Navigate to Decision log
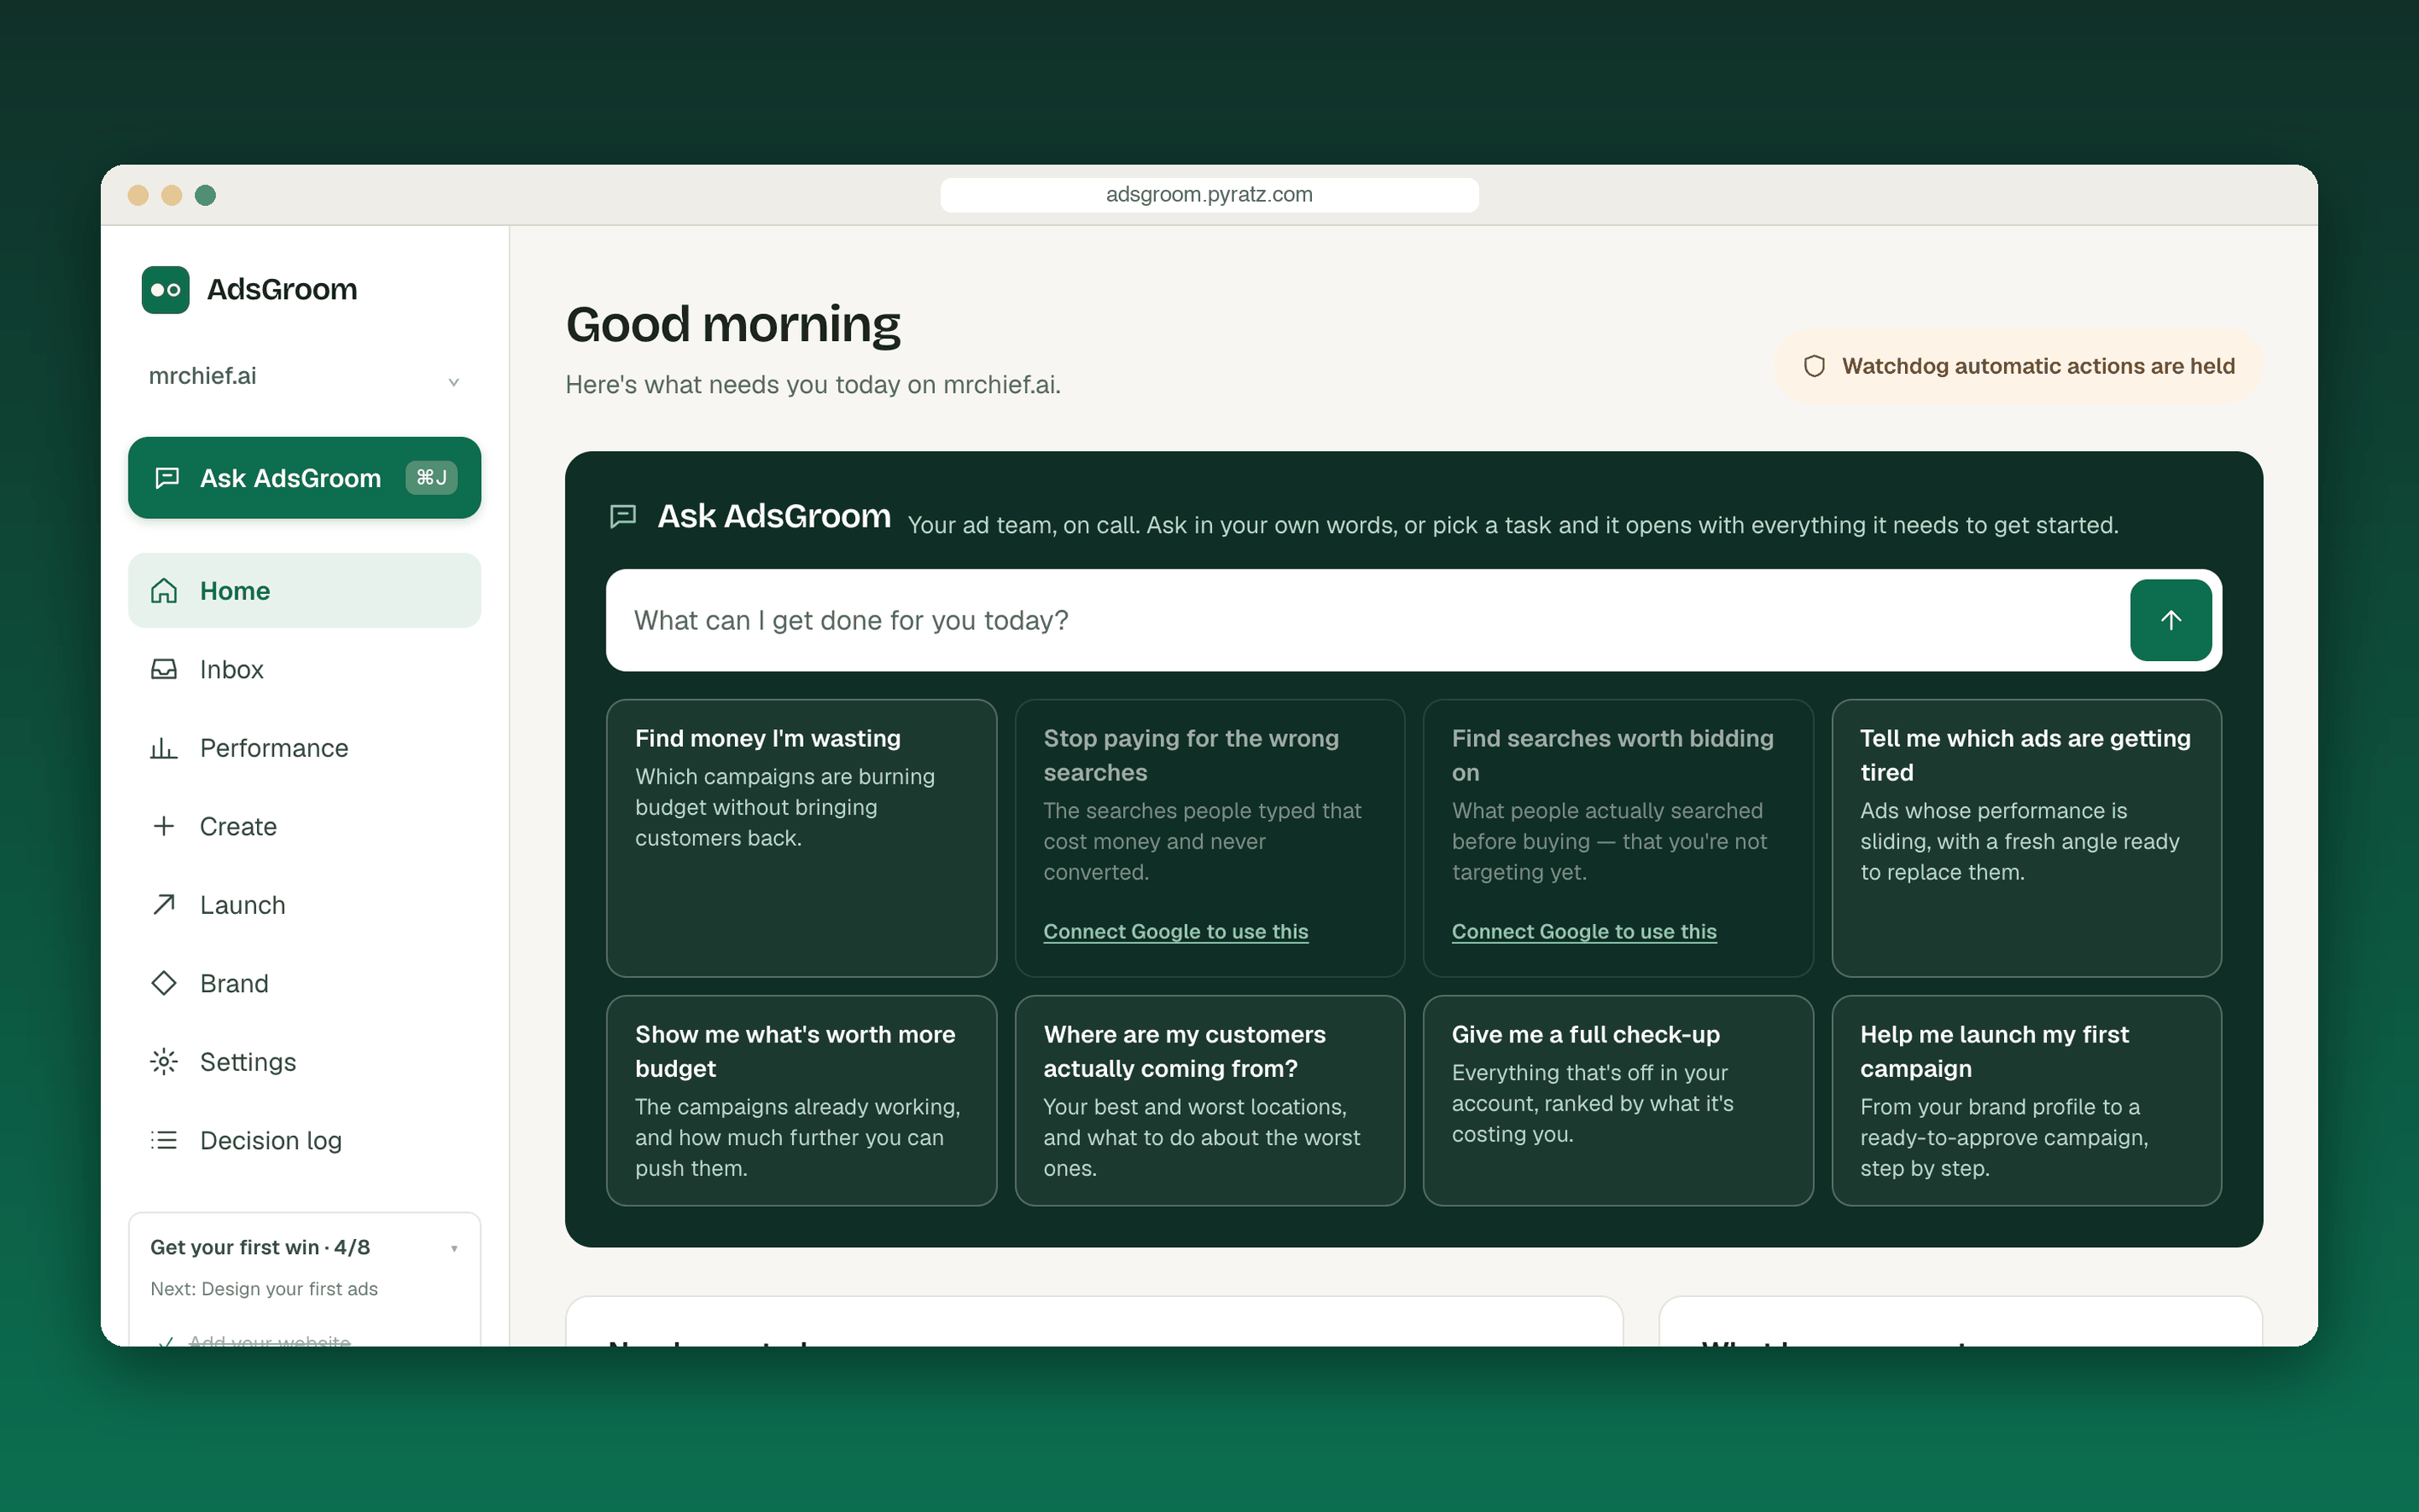 tap(304, 1140)
